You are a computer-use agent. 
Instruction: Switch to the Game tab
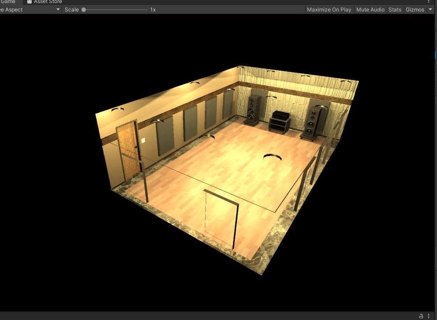point(8,2)
